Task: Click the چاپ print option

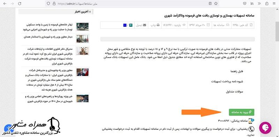Action: point(155,25)
